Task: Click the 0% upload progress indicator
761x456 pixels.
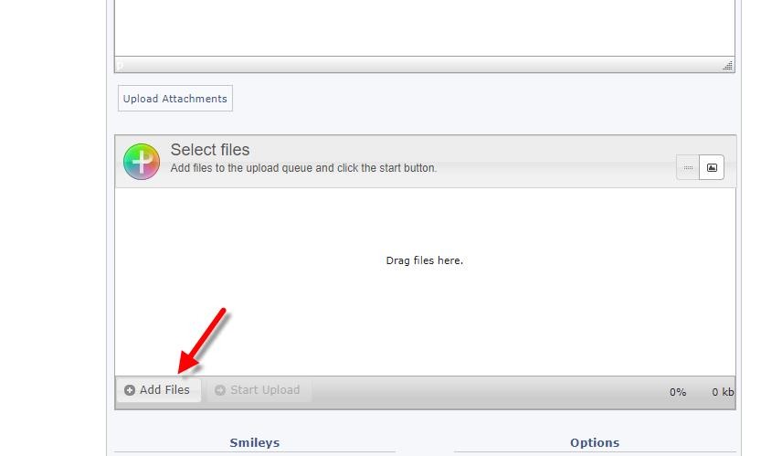Action: (x=677, y=392)
